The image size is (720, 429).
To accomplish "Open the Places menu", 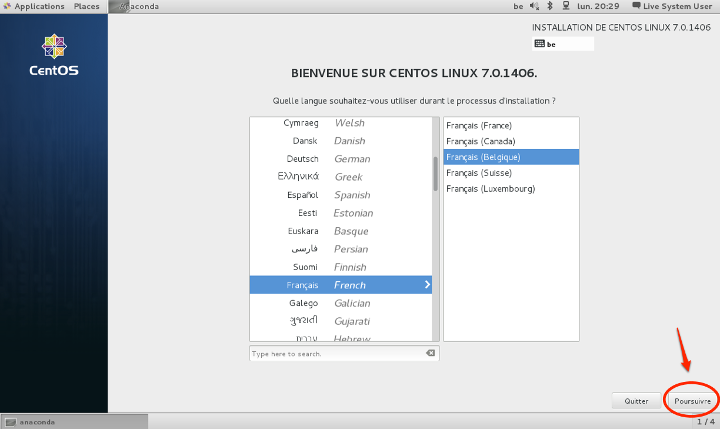I will 86,6.
